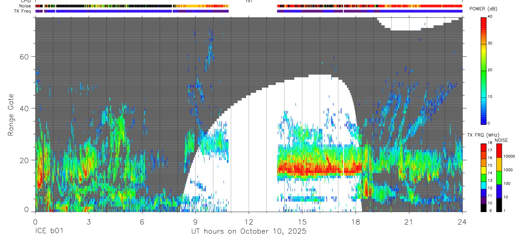Select the 9 tick on UT hours axis

tap(195, 221)
